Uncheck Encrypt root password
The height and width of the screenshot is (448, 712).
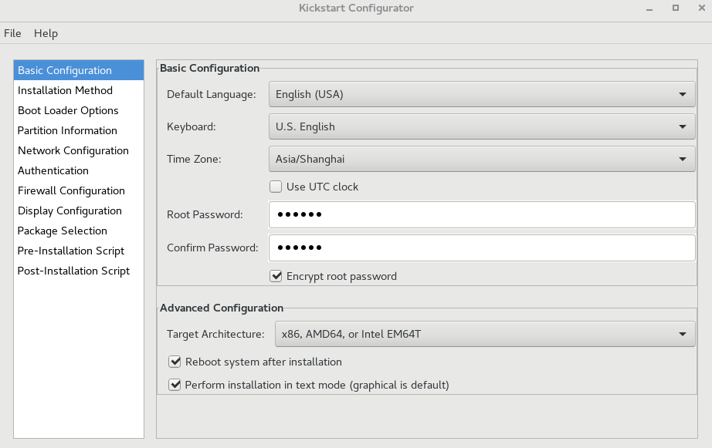tap(276, 276)
